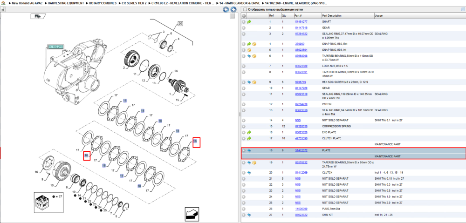This screenshot has width=466, height=223.
Task: Select the round marker for LOCK NUT row
Action: 244,66
